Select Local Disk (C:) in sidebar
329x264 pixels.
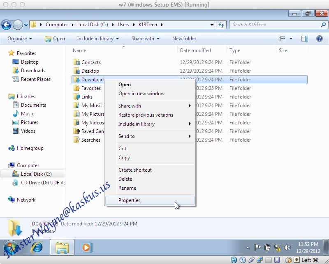(33, 174)
